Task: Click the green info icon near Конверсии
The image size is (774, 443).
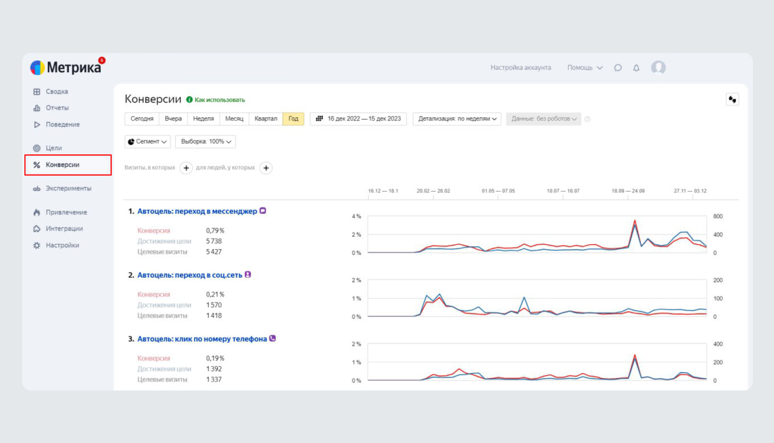Action: (189, 99)
